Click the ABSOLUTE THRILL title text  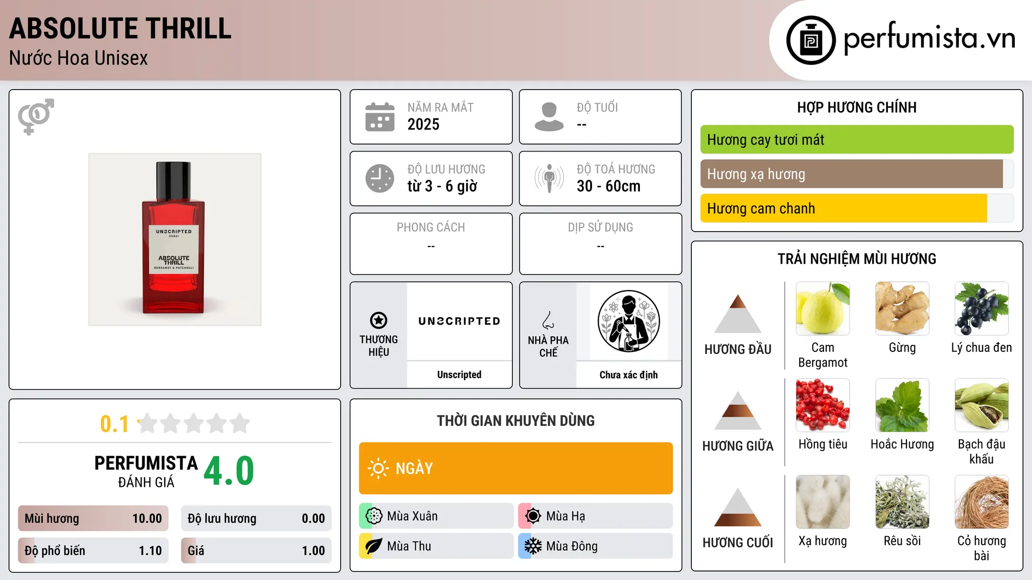point(120,29)
